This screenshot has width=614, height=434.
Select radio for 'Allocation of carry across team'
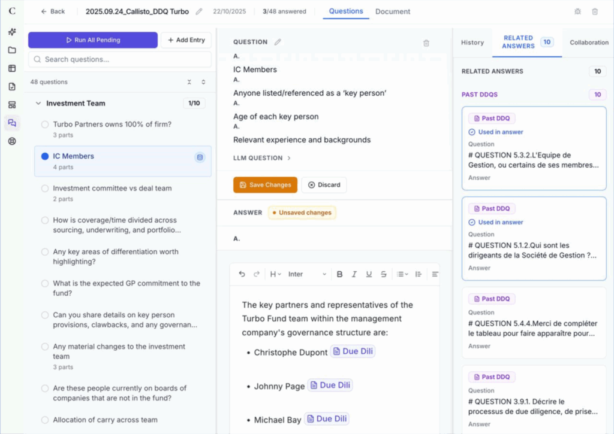tap(45, 420)
